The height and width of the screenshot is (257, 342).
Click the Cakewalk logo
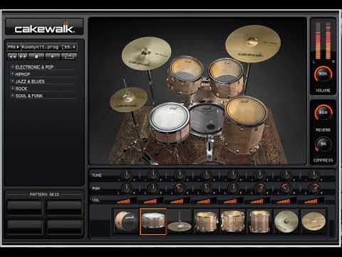(44, 28)
